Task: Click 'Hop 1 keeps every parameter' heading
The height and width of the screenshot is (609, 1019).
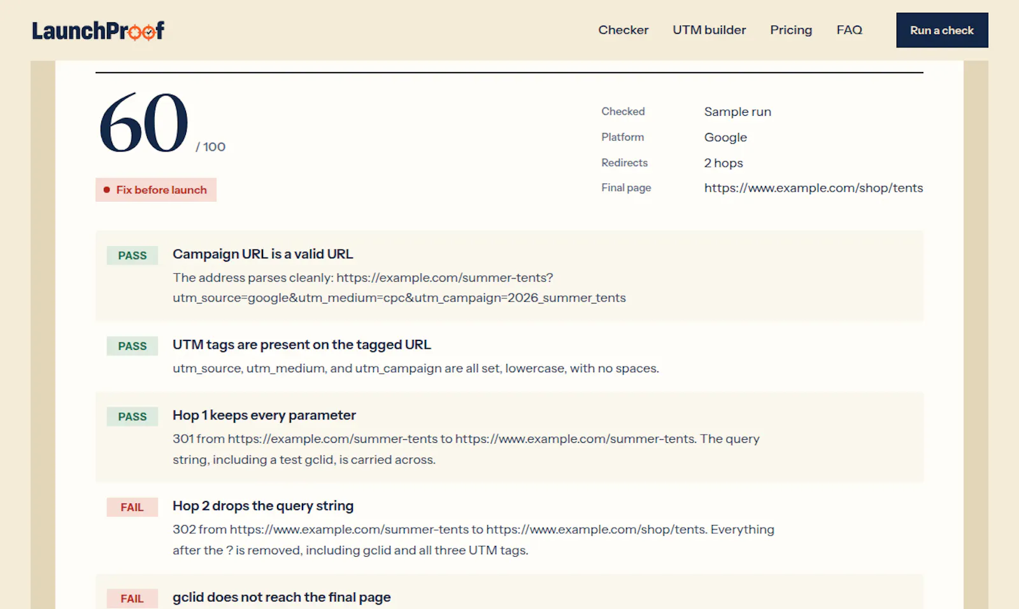Action: [x=264, y=416]
